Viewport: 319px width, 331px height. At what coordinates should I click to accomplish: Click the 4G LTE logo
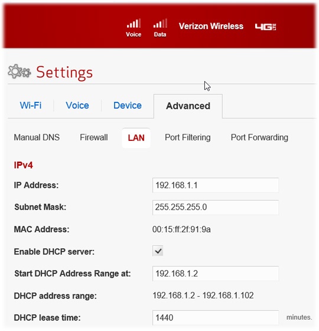click(x=265, y=27)
